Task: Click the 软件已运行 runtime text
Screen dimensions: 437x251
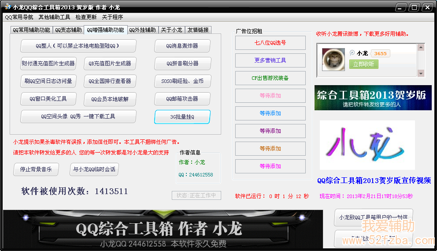Action: [x=272, y=196]
